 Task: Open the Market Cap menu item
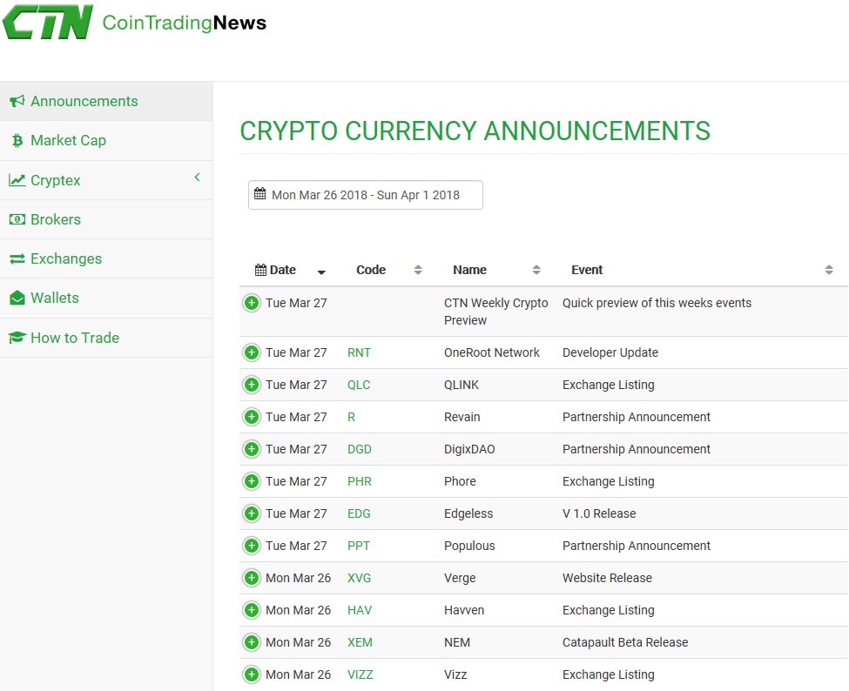[106, 141]
